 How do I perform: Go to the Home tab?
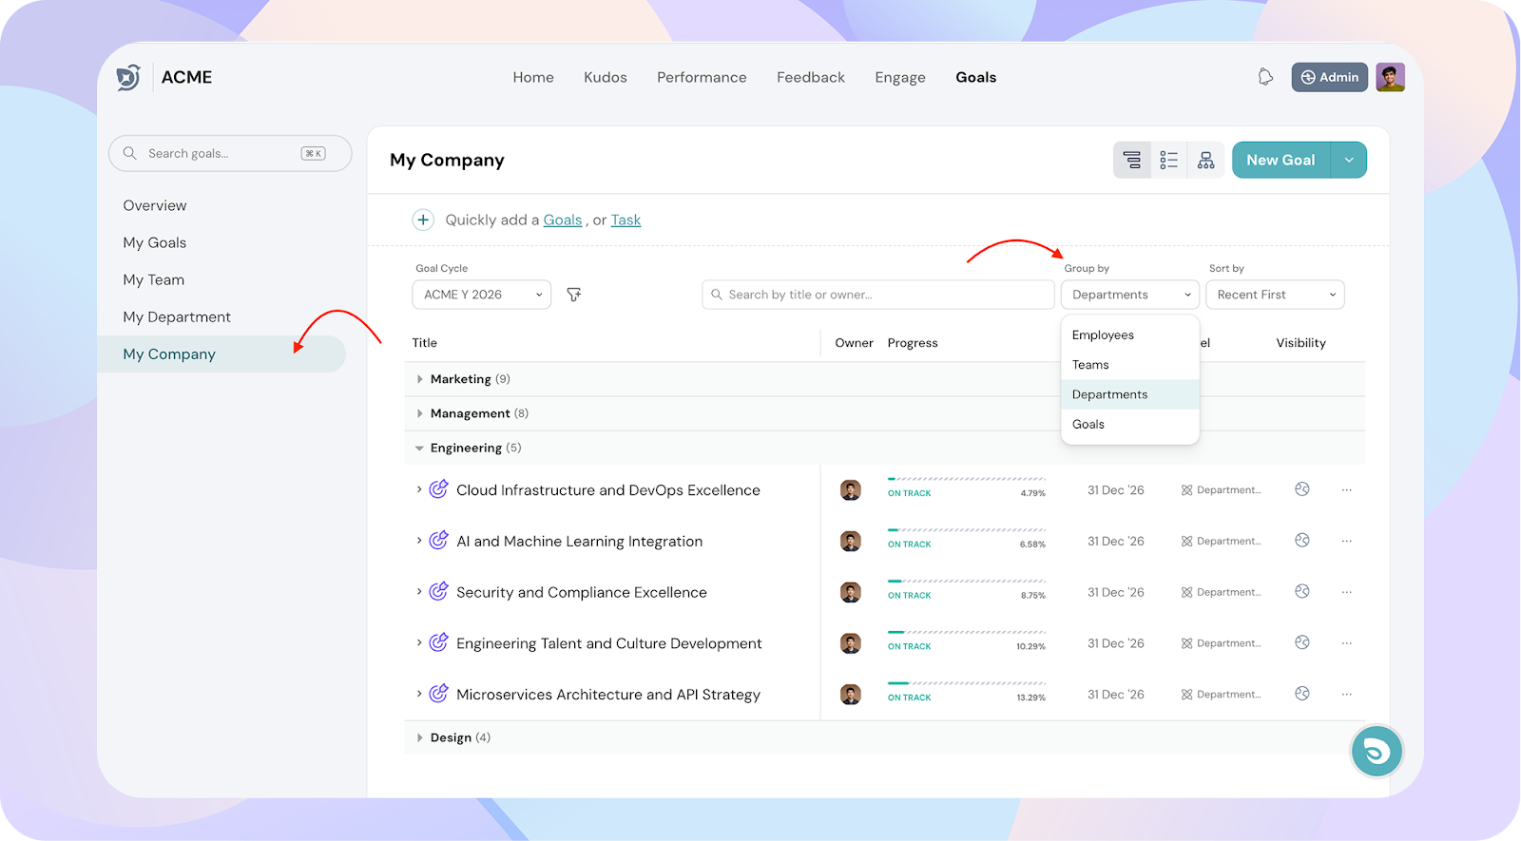coord(533,77)
